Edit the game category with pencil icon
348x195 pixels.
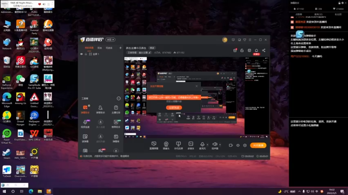150,52
